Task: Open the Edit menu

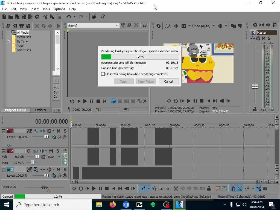Action: [x=13, y=9]
